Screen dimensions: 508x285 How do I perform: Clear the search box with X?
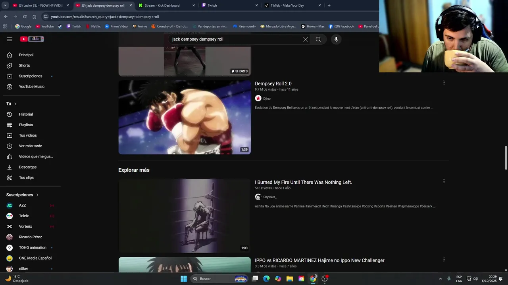pyautogui.click(x=306, y=39)
